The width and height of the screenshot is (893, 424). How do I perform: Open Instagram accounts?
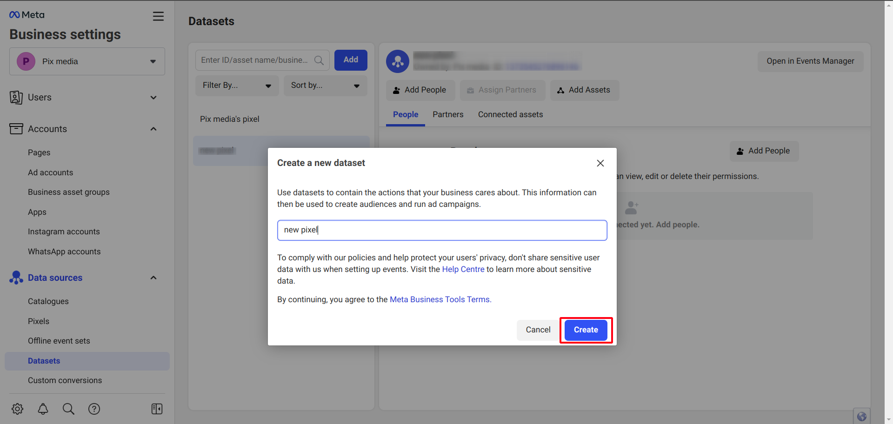click(x=64, y=232)
